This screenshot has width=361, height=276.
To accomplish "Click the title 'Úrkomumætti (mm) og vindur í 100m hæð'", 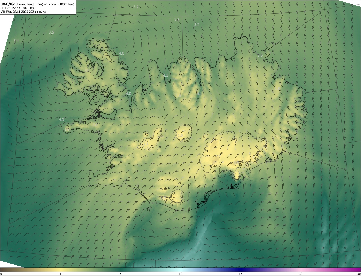I will [x=45, y=4].
